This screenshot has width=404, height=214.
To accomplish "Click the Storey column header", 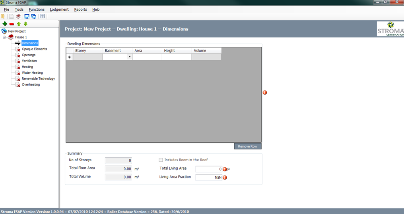I will (88, 51).
